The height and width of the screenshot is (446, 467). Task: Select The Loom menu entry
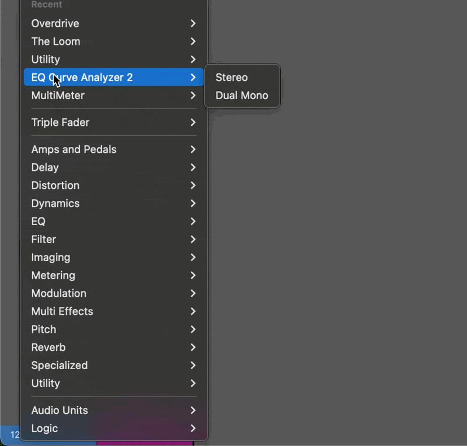coord(56,41)
